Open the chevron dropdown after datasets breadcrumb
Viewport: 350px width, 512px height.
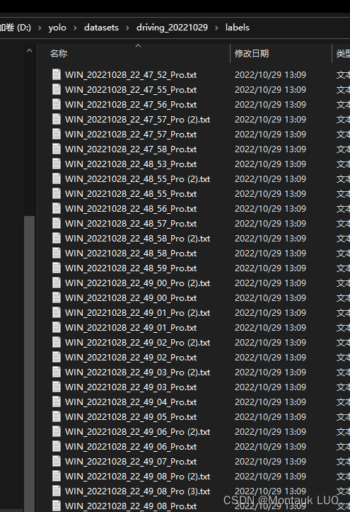127,28
